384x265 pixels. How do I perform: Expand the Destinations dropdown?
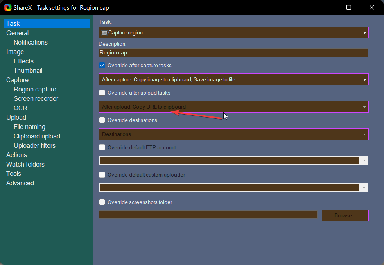click(x=364, y=134)
